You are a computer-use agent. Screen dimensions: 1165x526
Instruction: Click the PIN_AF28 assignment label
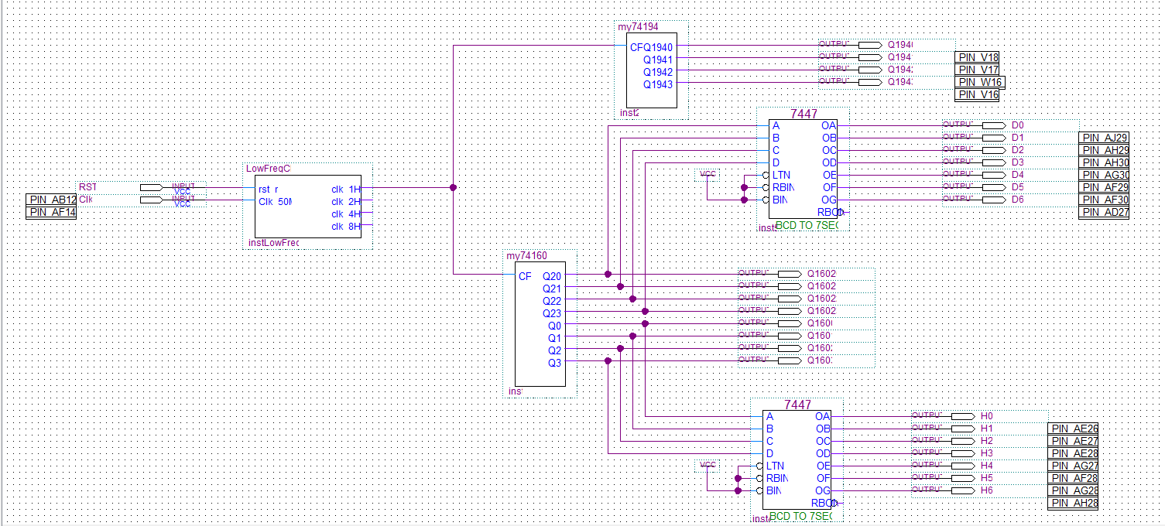1073,479
